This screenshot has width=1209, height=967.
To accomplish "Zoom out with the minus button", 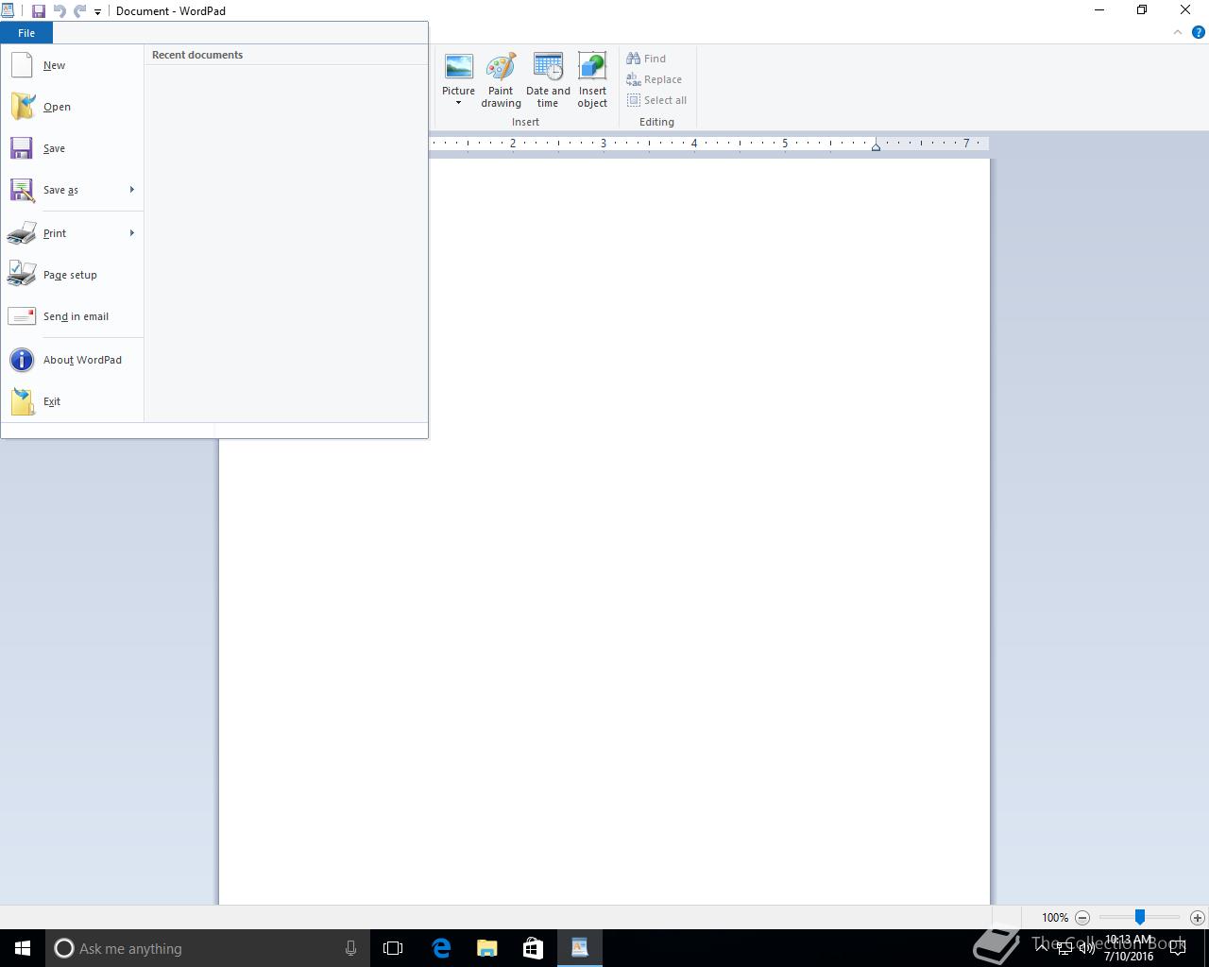I will [1082, 917].
